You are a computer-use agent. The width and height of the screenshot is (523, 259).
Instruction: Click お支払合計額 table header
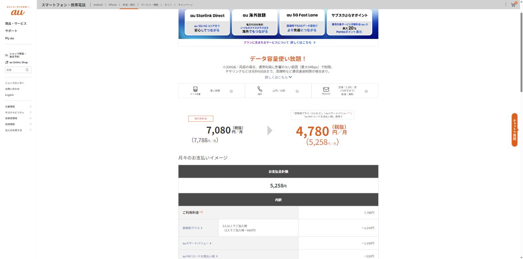(278, 171)
